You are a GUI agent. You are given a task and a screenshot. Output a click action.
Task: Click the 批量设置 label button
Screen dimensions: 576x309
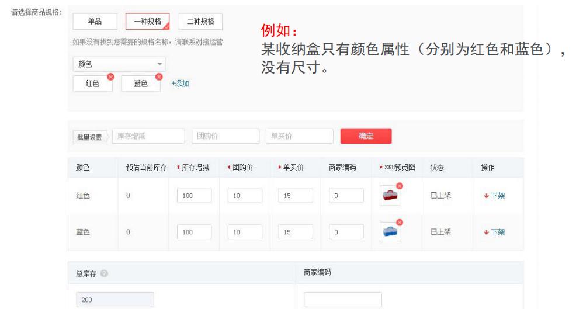click(89, 137)
